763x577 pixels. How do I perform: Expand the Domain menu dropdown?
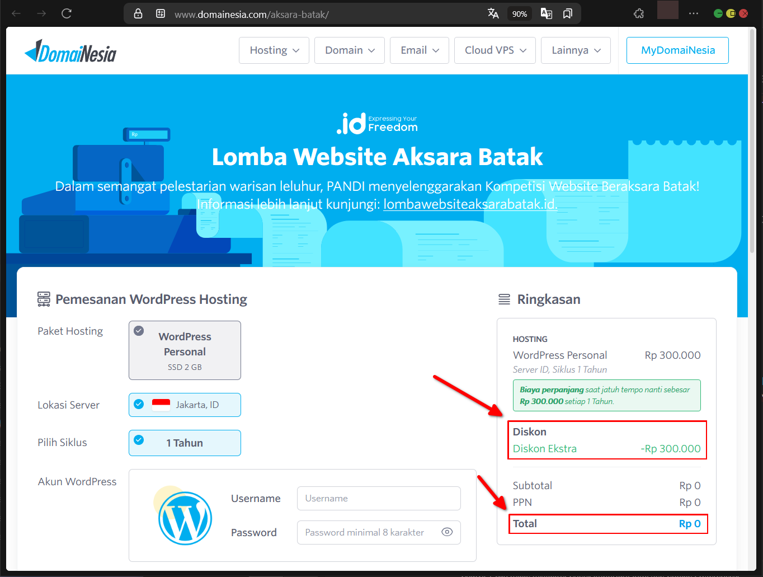(350, 50)
